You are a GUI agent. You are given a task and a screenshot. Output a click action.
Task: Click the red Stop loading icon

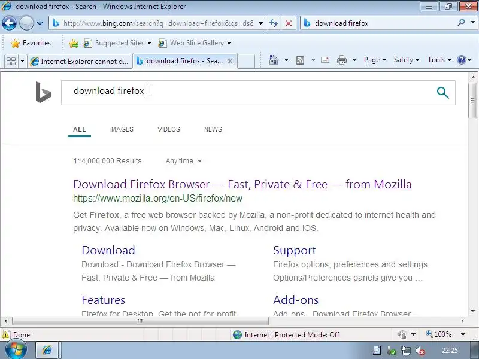289,23
